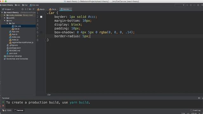203x114 pixels.
Task: Click the fold end marker on line 8
Action: (46, 40)
